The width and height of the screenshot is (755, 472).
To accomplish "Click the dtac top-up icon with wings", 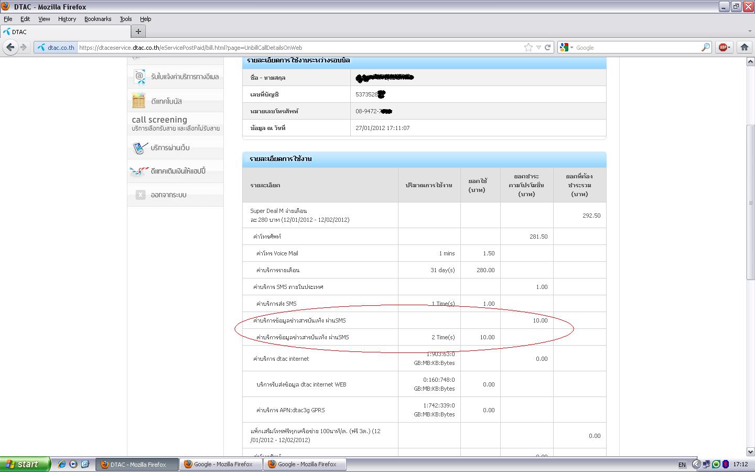I will coord(139,171).
